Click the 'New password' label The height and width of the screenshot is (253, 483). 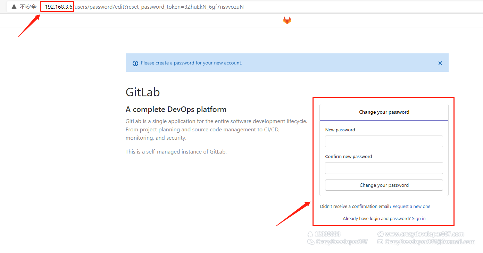tap(340, 130)
